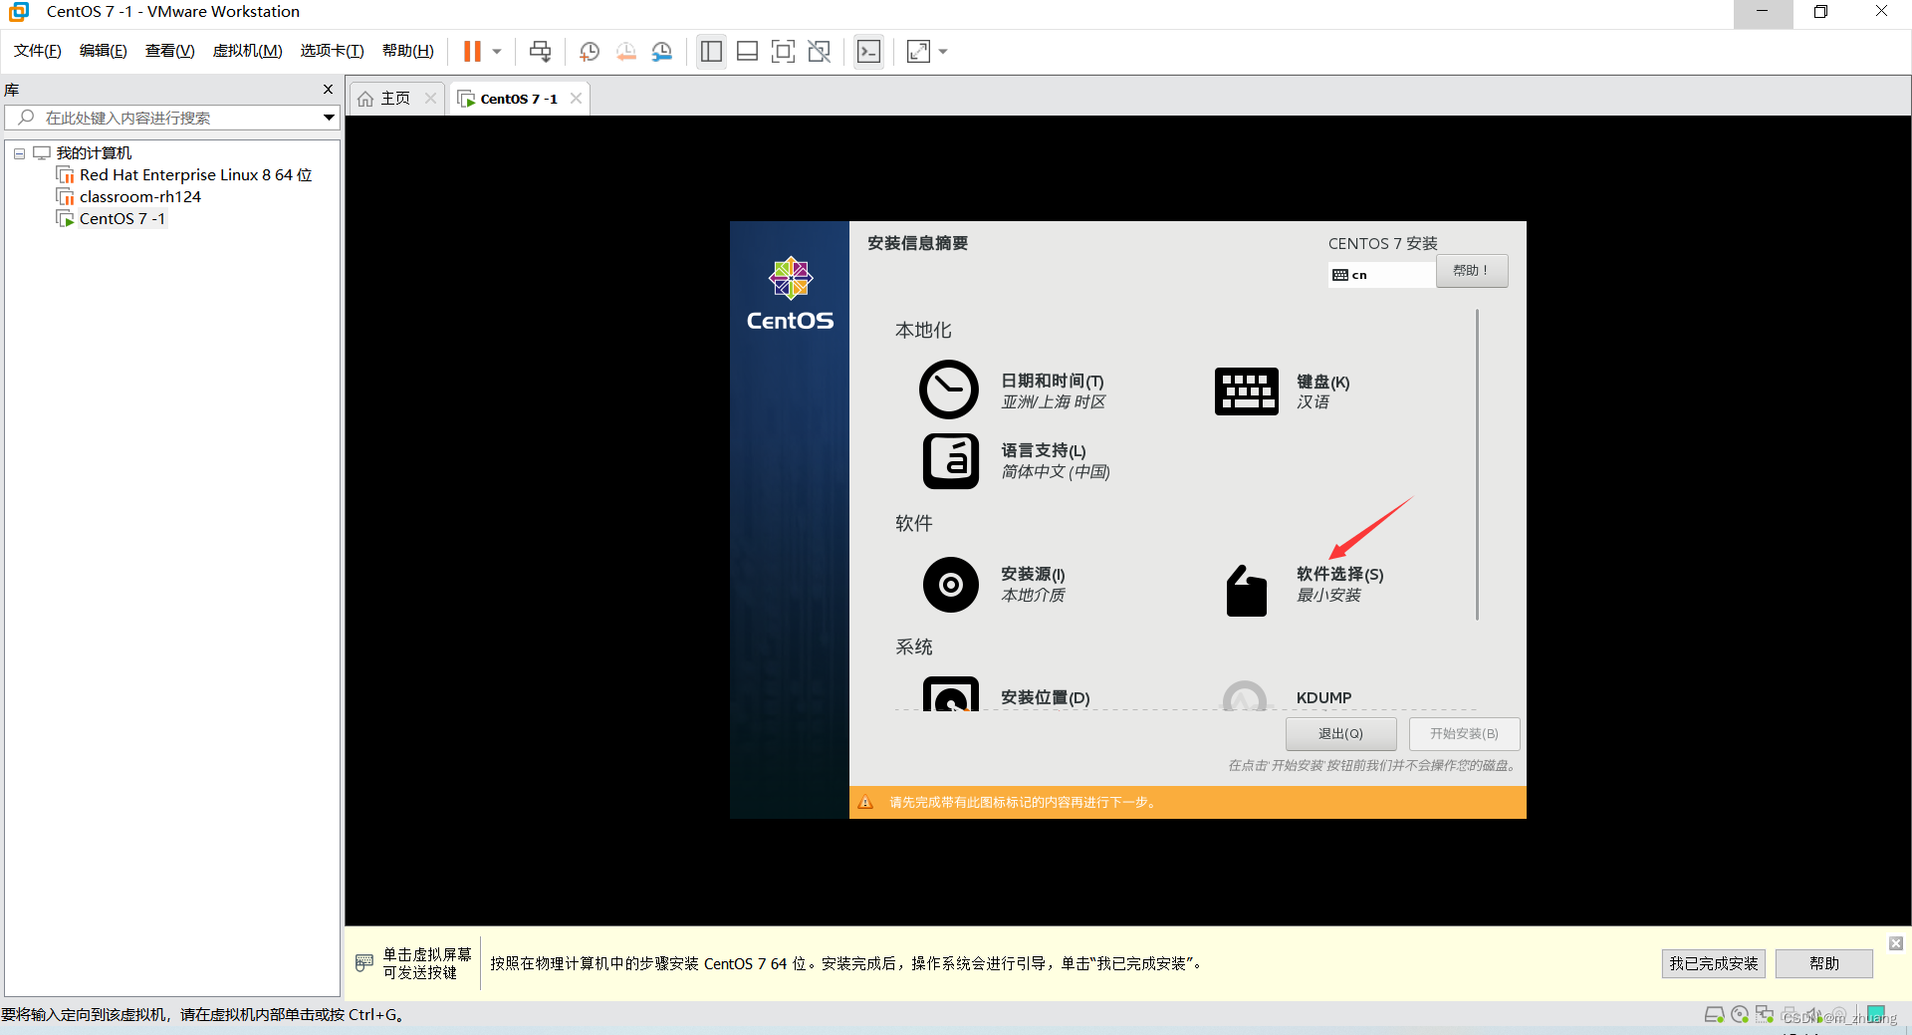Click the 日期和时间(T) label
Image resolution: width=1912 pixels, height=1035 pixels.
1052,382
